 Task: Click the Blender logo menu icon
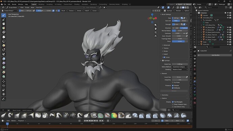tap(2, 4)
